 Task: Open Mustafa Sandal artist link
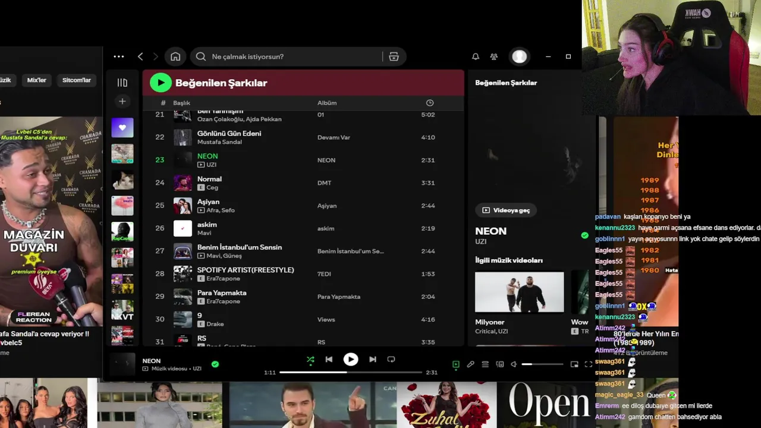[219, 142]
